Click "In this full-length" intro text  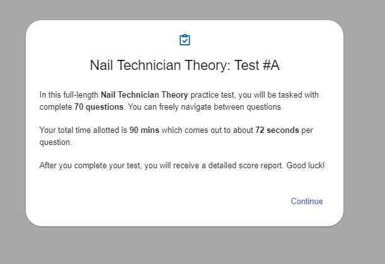point(69,95)
